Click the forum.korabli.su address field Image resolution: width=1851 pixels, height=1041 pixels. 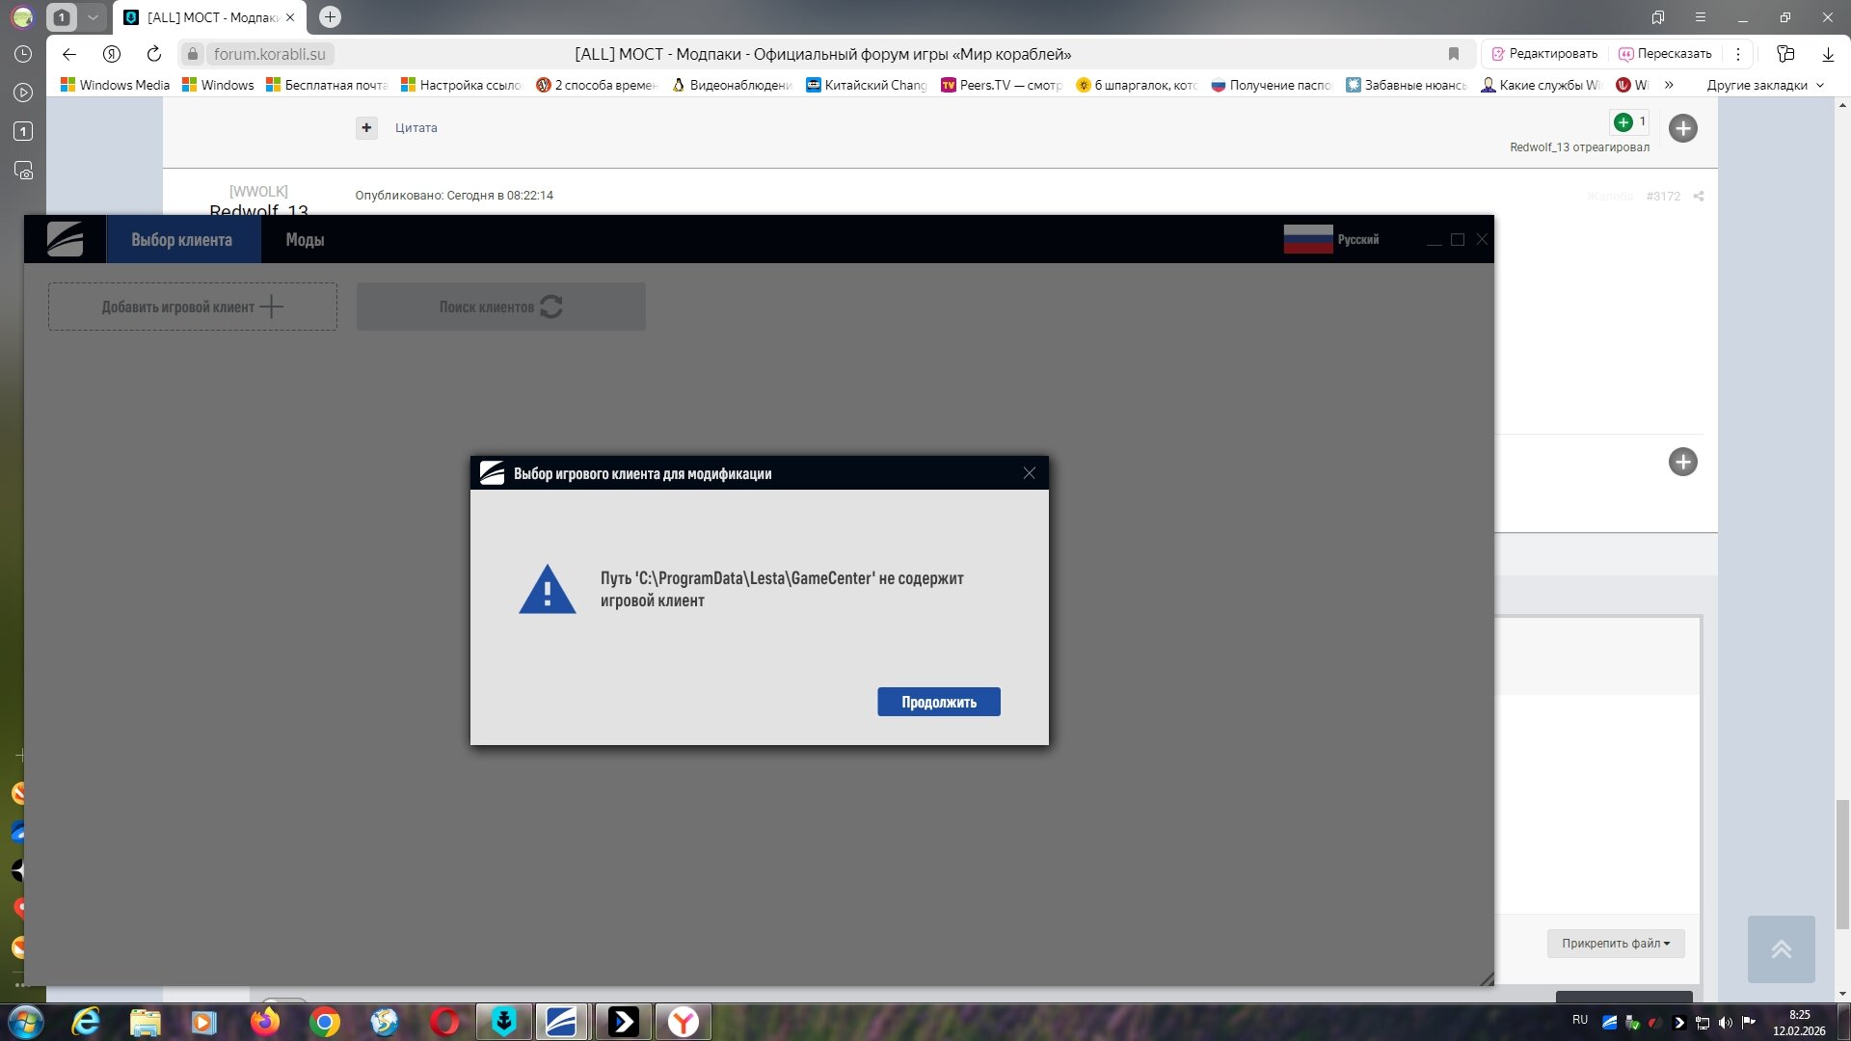[269, 54]
